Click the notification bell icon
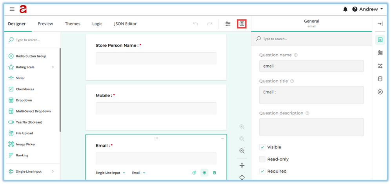 click(x=346, y=9)
